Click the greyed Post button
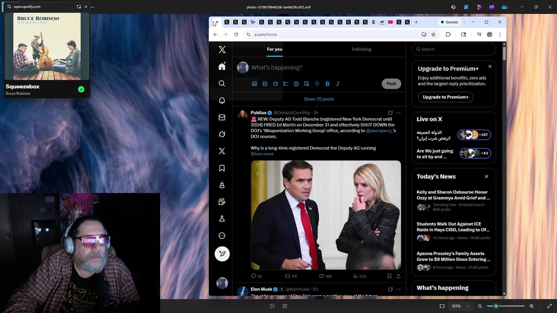Image resolution: width=557 pixels, height=313 pixels. click(391, 83)
